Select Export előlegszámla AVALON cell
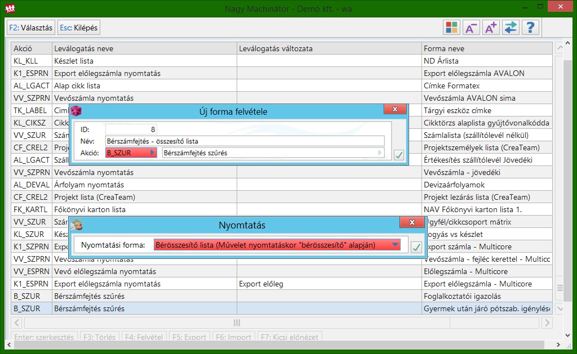 click(487, 73)
